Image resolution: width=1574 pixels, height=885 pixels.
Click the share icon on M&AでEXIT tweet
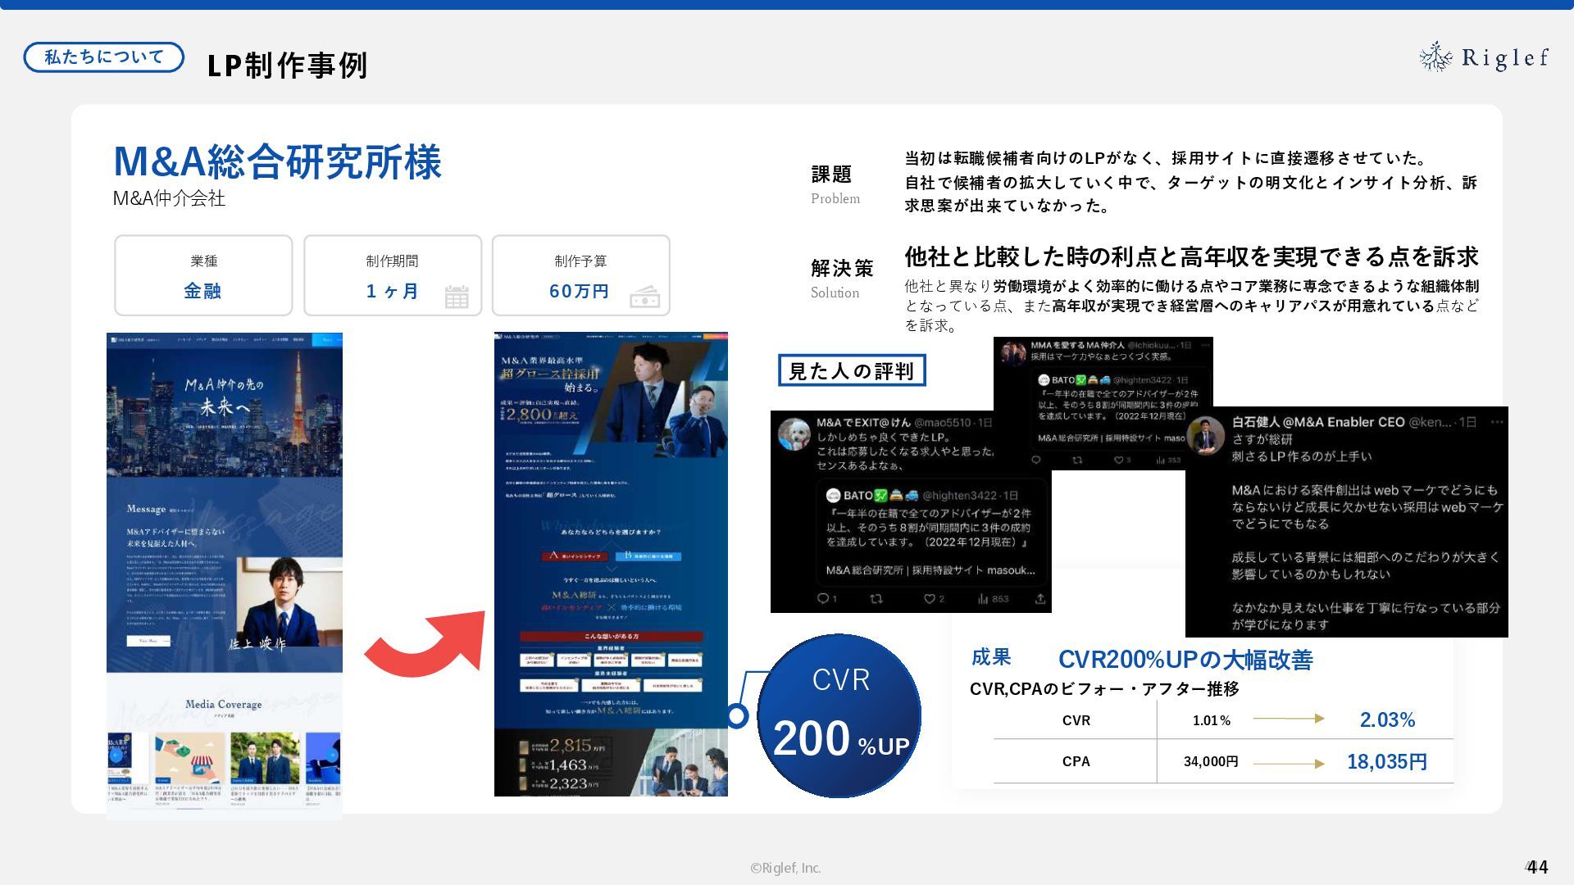coord(1039,599)
